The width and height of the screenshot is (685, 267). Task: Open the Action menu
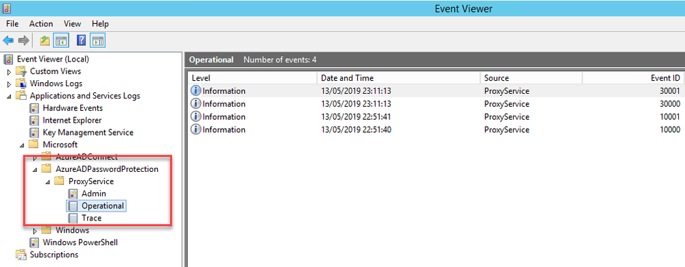click(x=41, y=24)
